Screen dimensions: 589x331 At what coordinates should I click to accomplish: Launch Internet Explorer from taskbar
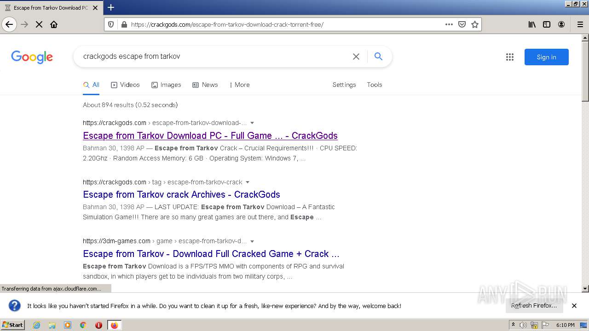click(x=37, y=325)
